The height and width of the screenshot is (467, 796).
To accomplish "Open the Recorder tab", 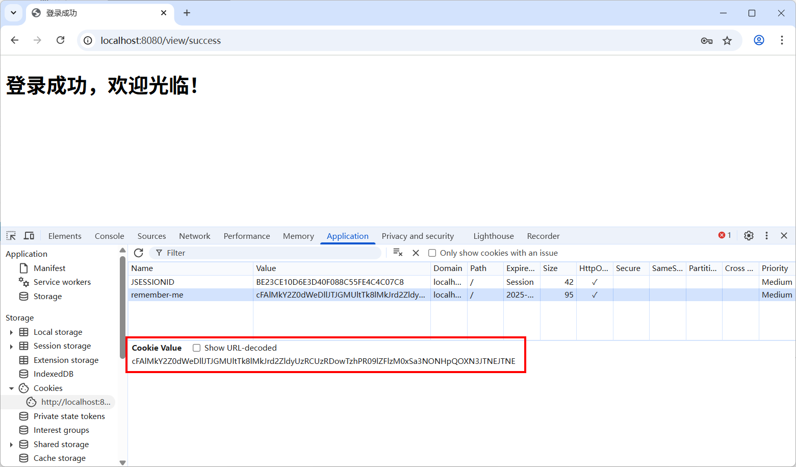I will click(x=543, y=236).
